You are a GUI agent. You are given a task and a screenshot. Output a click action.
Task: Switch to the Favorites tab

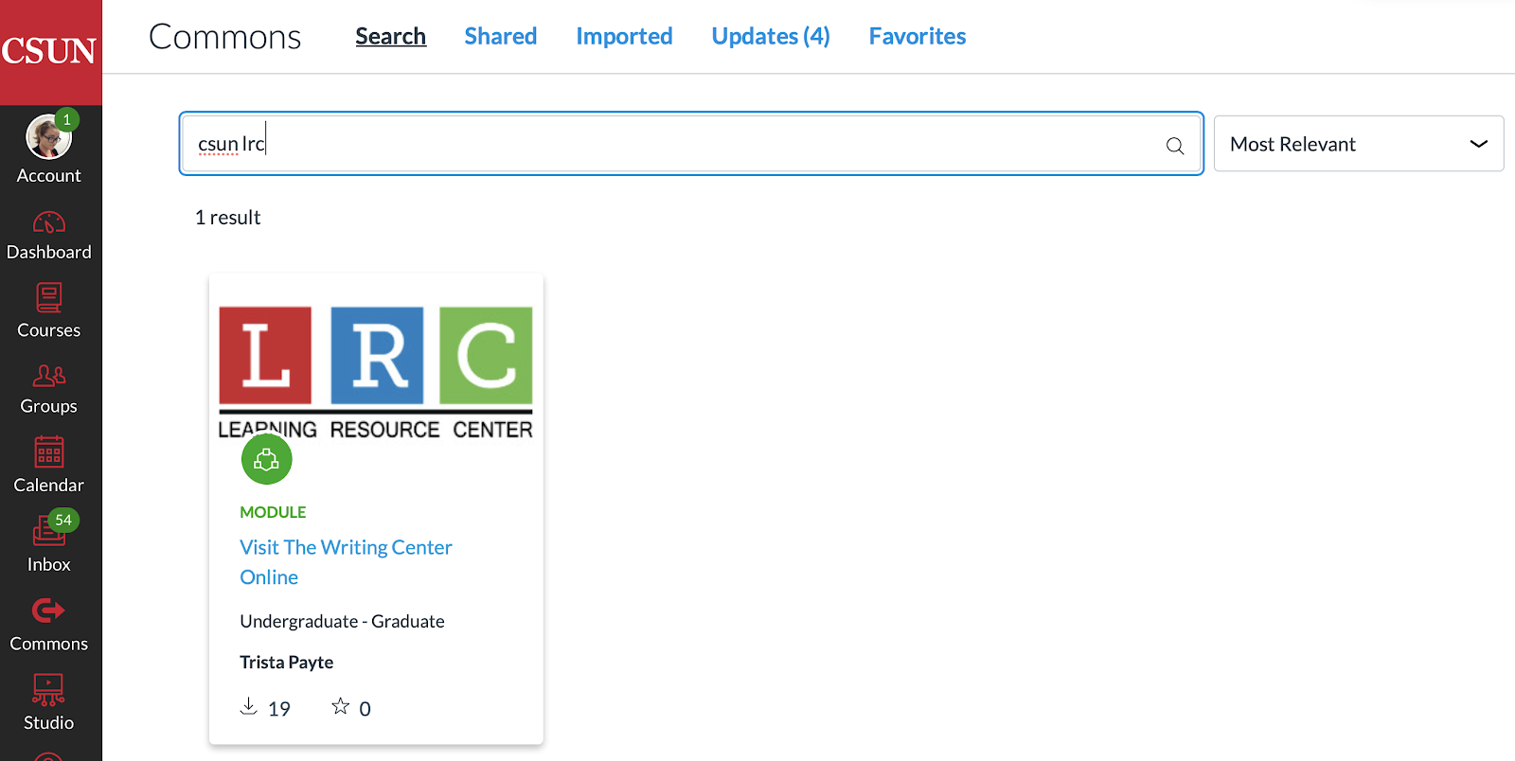click(x=918, y=36)
